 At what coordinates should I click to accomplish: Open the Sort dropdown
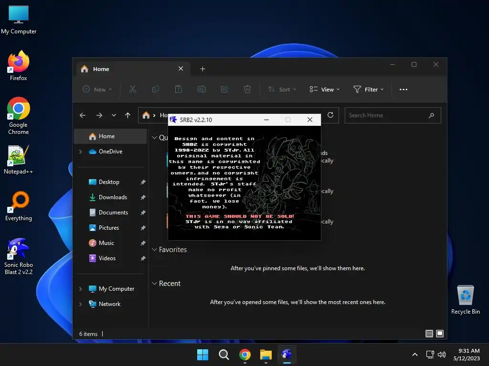(x=282, y=89)
